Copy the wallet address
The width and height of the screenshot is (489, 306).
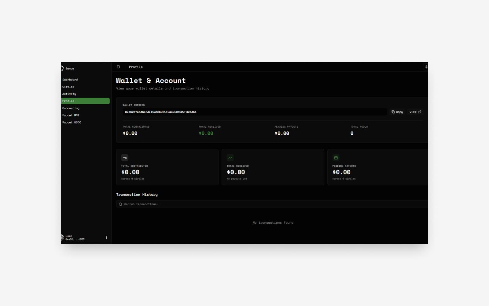click(x=397, y=112)
